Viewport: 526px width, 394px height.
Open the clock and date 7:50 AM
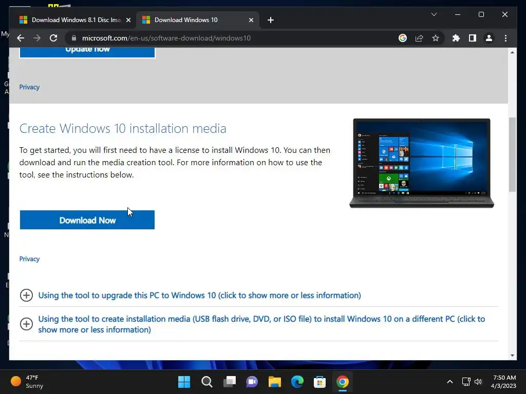coord(503,382)
